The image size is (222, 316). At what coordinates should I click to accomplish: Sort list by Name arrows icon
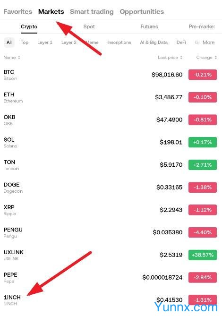click(19, 58)
